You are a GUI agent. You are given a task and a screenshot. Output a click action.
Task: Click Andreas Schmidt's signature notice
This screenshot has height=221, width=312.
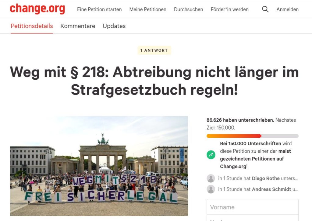tap(258, 189)
